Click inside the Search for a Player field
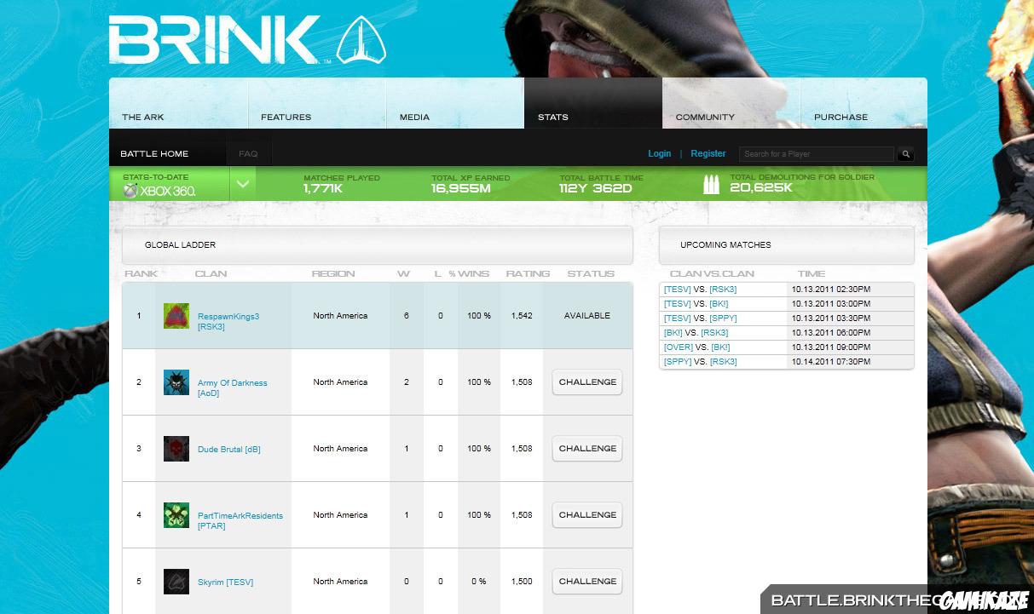Screen dimensions: 1034x614 [814, 153]
